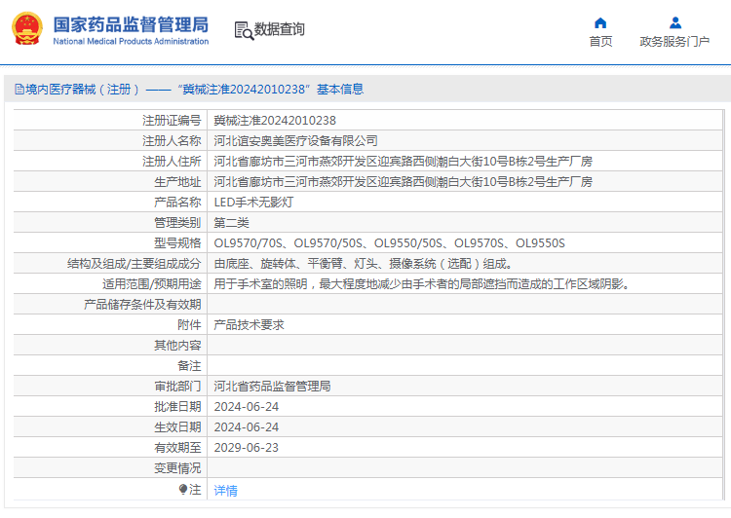Click 国家药品监督管理局 title
731x518 pixels.
click(x=131, y=24)
